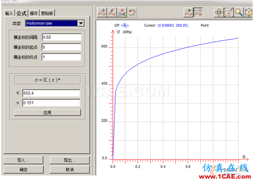Select the zoom window box icon
This screenshot has height=180, width=253.
coord(229,12)
